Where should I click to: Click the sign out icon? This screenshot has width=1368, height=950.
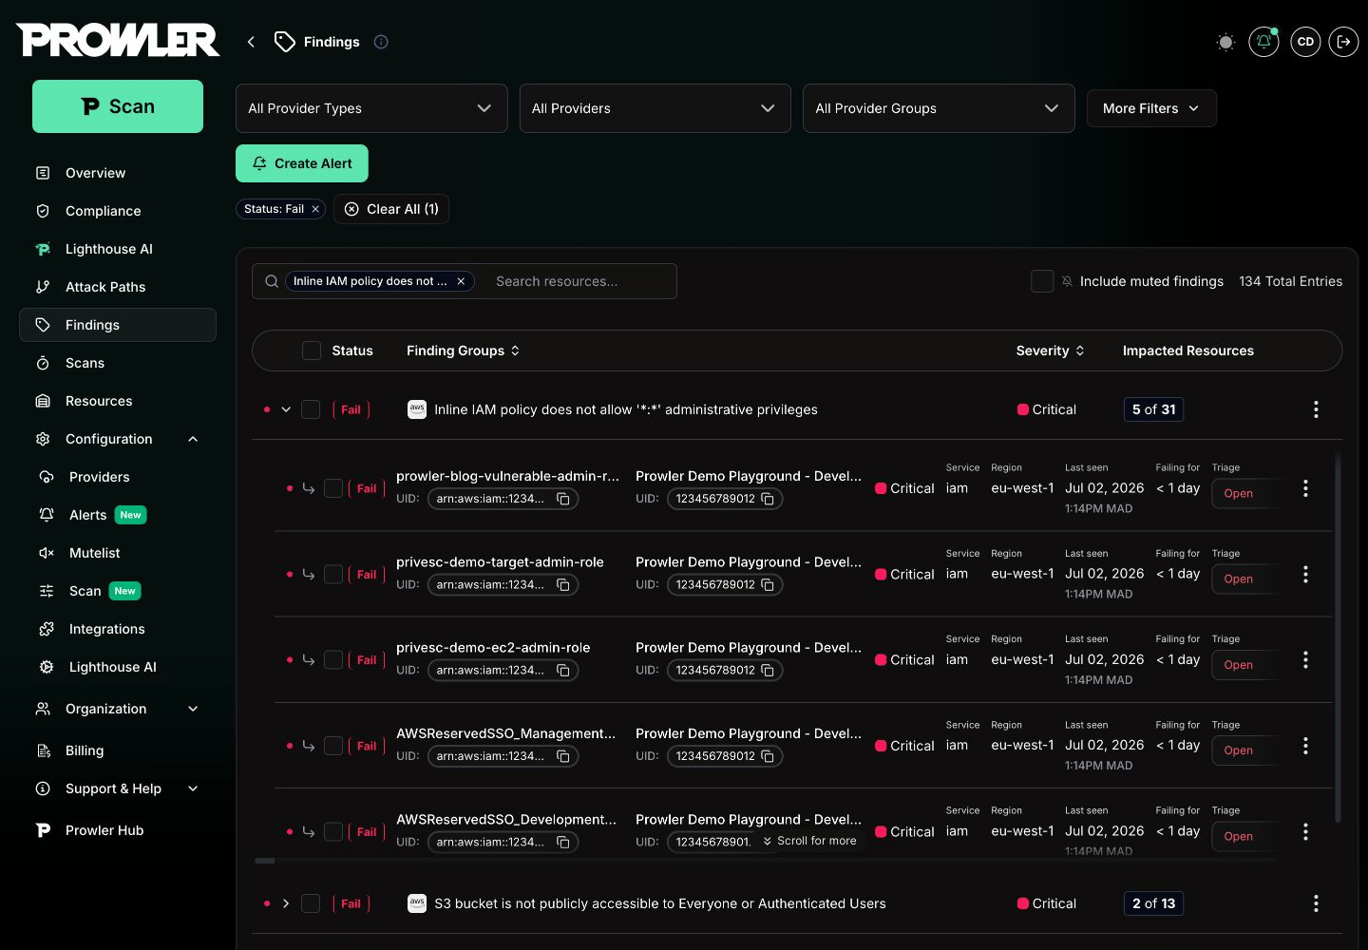pyautogui.click(x=1343, y=42)
